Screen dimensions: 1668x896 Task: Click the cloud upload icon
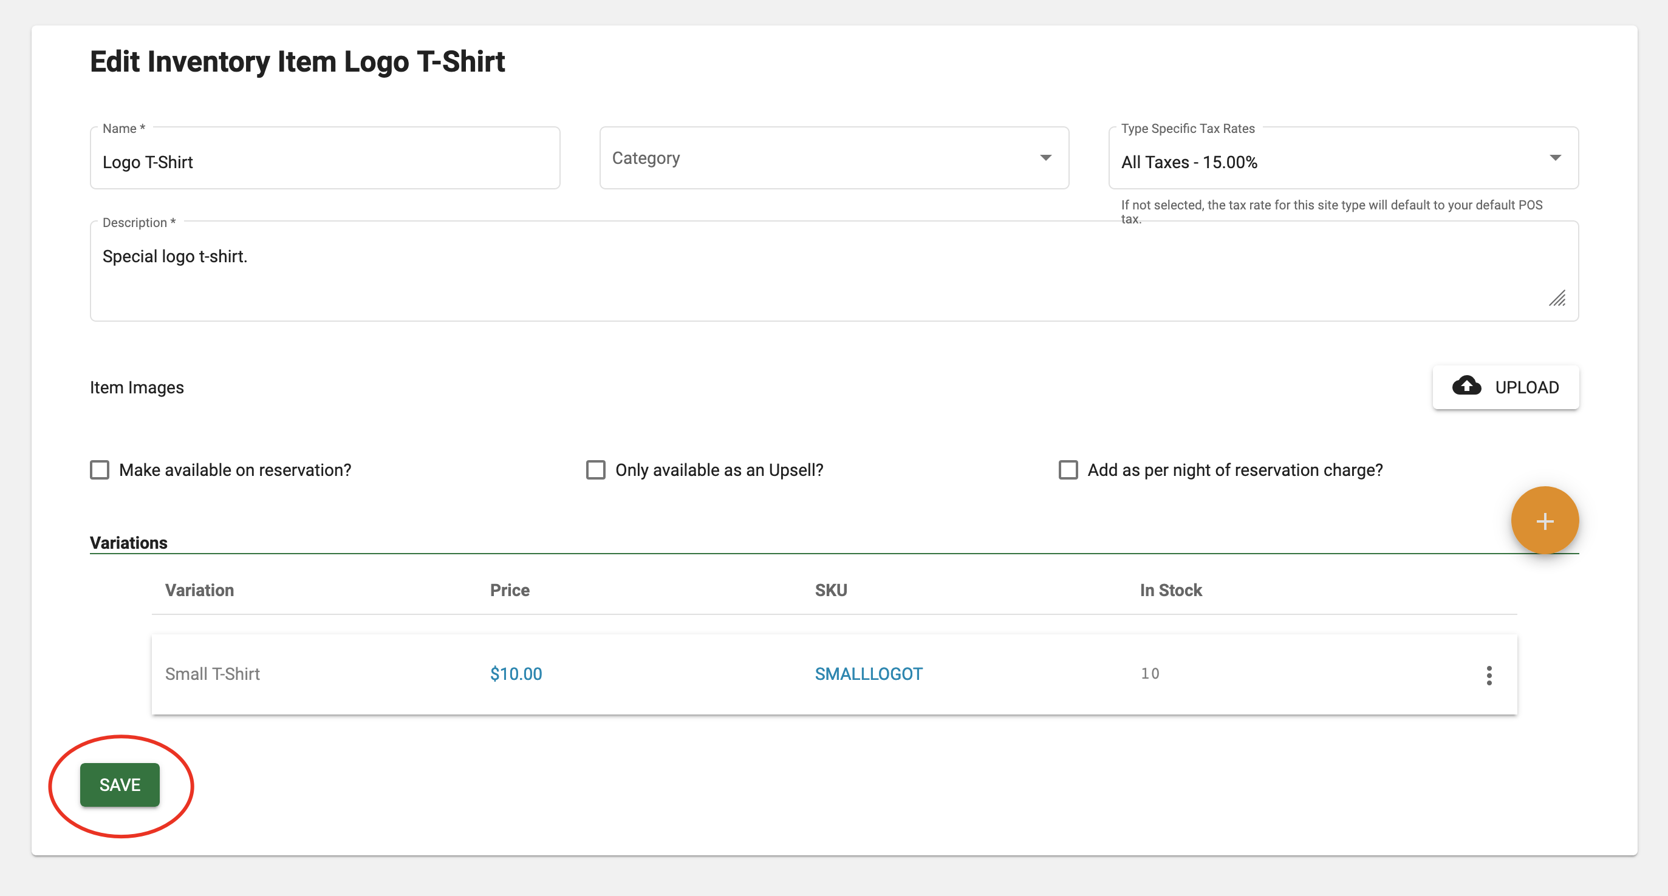[1466, 386]
